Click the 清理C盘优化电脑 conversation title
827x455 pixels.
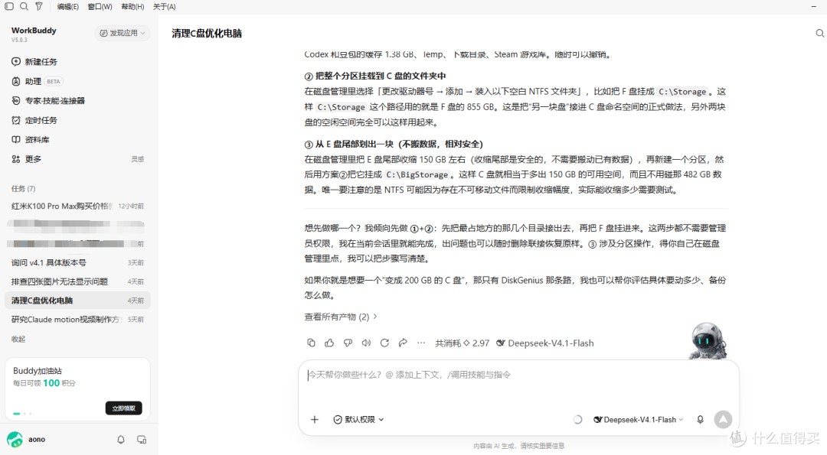click(x=206, y=33)
